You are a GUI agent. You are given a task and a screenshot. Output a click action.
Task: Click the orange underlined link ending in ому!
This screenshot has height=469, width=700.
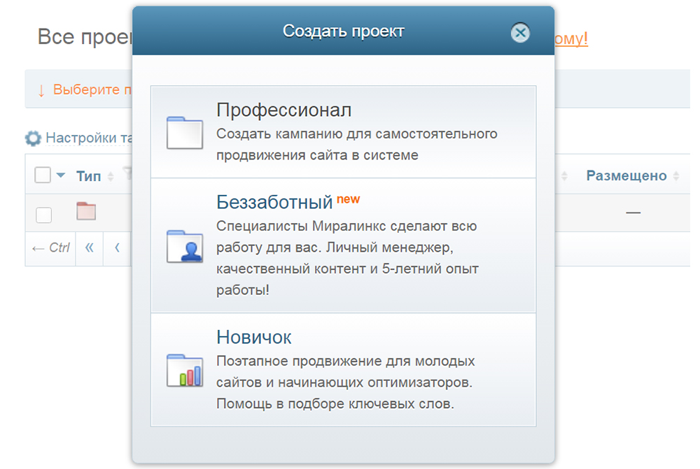click(571, 38)
